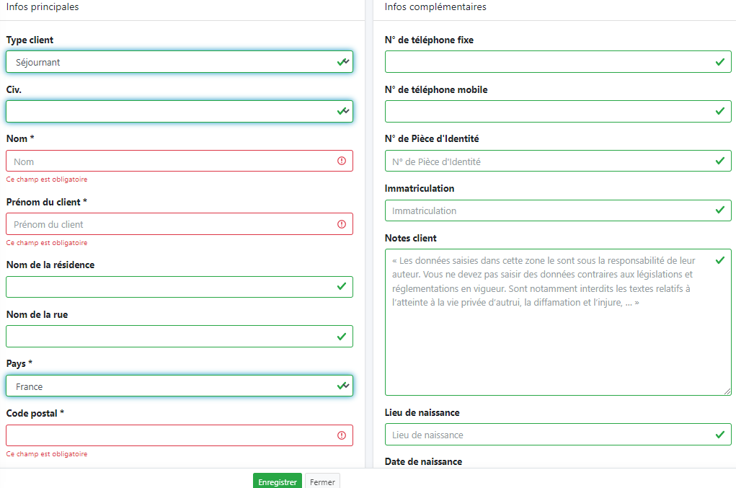Focus the N° de Pièce d'Identité field
This screenshot has width=736, height=488.
[x=548, y=161]
